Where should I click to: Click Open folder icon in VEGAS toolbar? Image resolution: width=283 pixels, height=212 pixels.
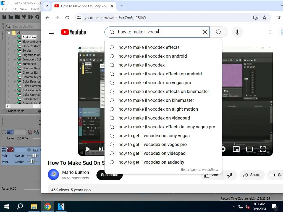click(x=11, y=17)
